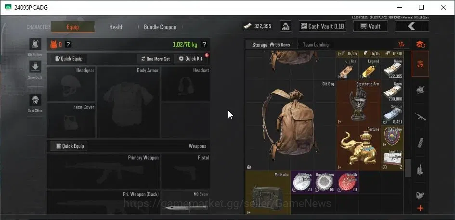455x220 pixels.
Task: Click Quick Equip above the Headgear slot
Action: pos(69,59)
